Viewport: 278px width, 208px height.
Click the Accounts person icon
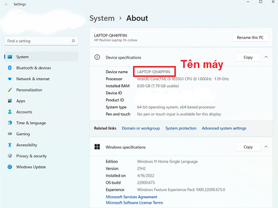coord(10,112)
